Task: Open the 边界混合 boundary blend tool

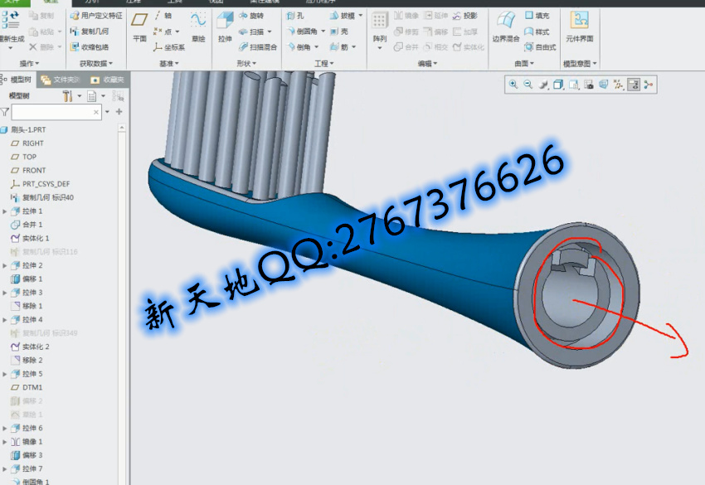Action: point(505,26)
